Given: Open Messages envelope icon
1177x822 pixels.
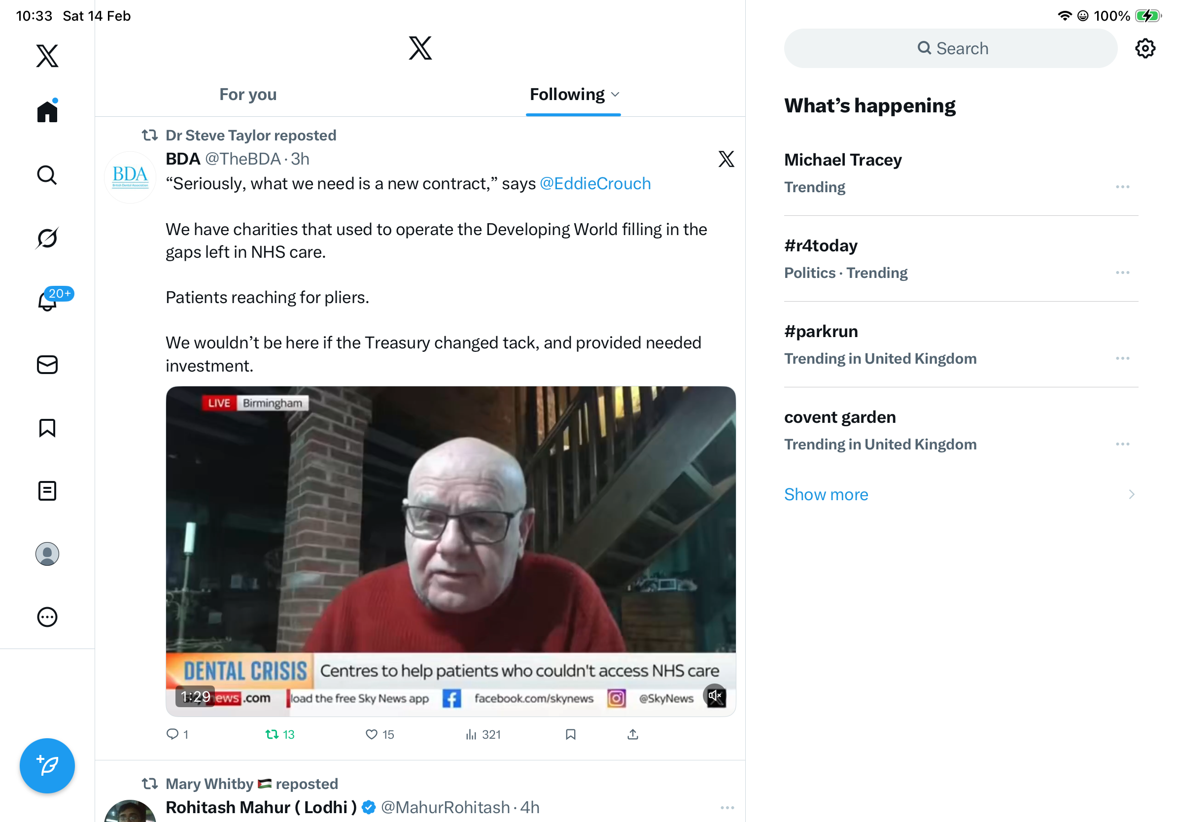Looking at the screenshot, I should click(x=47, y=365).
